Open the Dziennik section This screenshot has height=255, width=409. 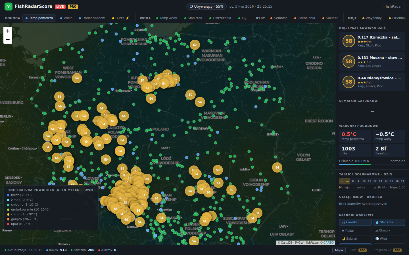397,18
